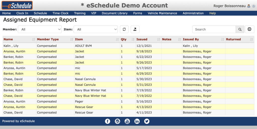
Task: Click the 6/22/2023 issued date
Action: point(144,57)
